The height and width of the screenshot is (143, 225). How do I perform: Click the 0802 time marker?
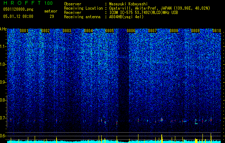point(45,31)
